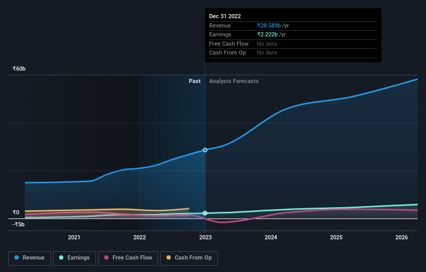Toggle the Earnings legend series
The width and height of the screenshot is (426, 272).
(74, 258)
